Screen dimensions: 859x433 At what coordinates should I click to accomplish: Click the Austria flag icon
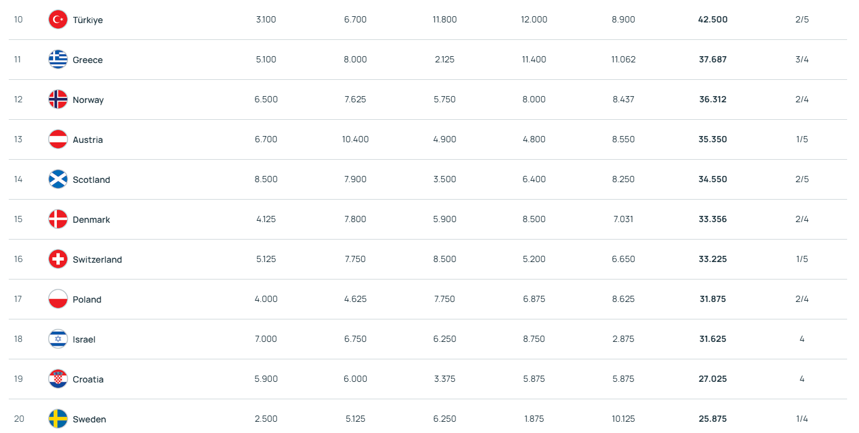click(58, 140)
